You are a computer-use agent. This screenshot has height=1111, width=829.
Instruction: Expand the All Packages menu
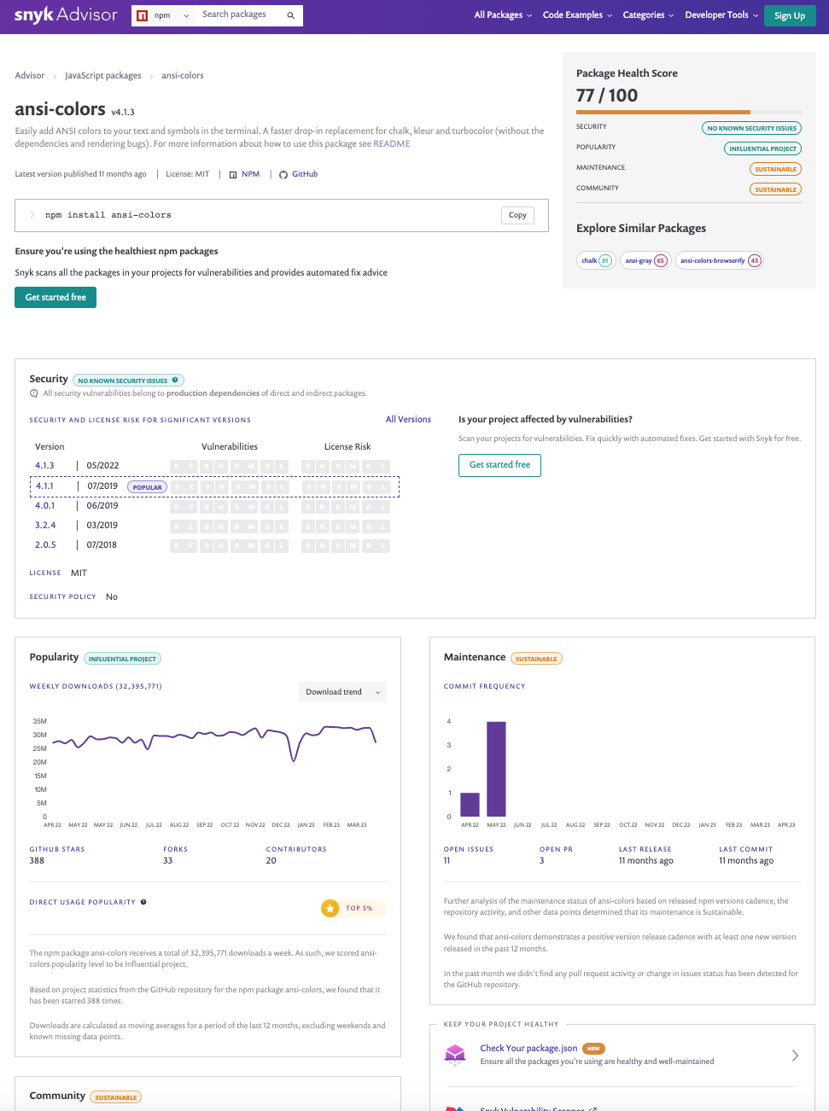tap(503, 15)
